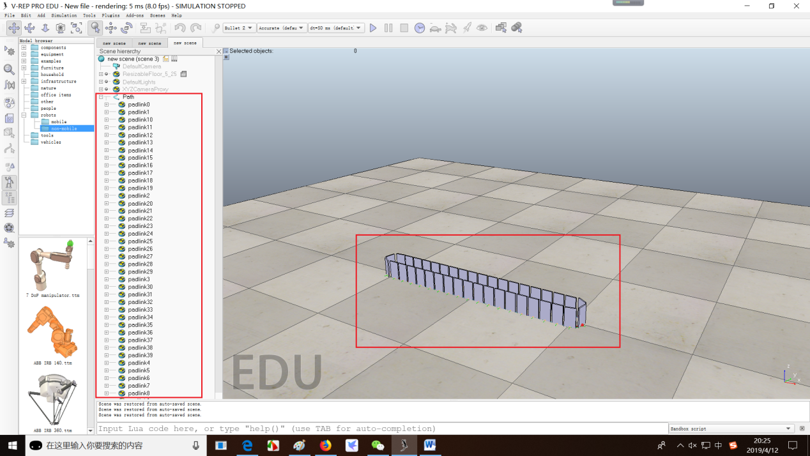Expand the components folder in model browser
Screen dimensions: 810x456
point(24,48)
